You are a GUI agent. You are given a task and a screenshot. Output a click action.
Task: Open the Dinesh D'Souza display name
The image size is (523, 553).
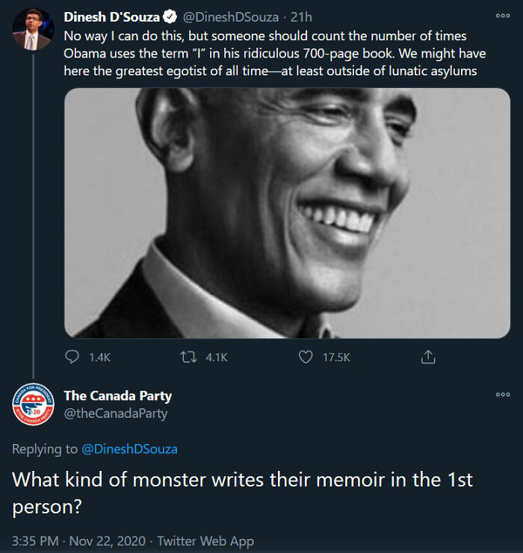[x=111, y=16]
